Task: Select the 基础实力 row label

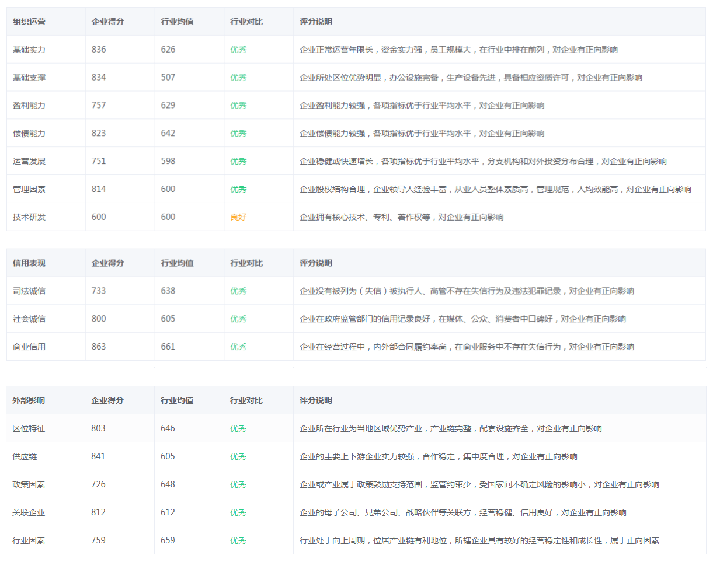Action: [29, 50]
